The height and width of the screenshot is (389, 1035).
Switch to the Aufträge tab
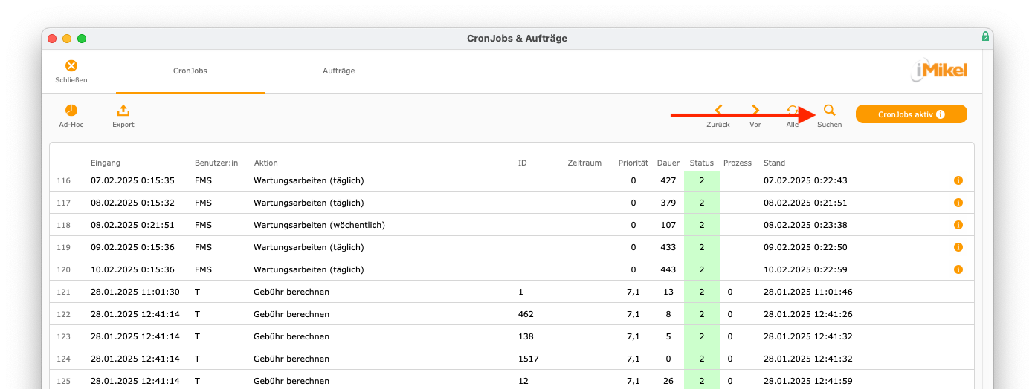pos(338,71)
